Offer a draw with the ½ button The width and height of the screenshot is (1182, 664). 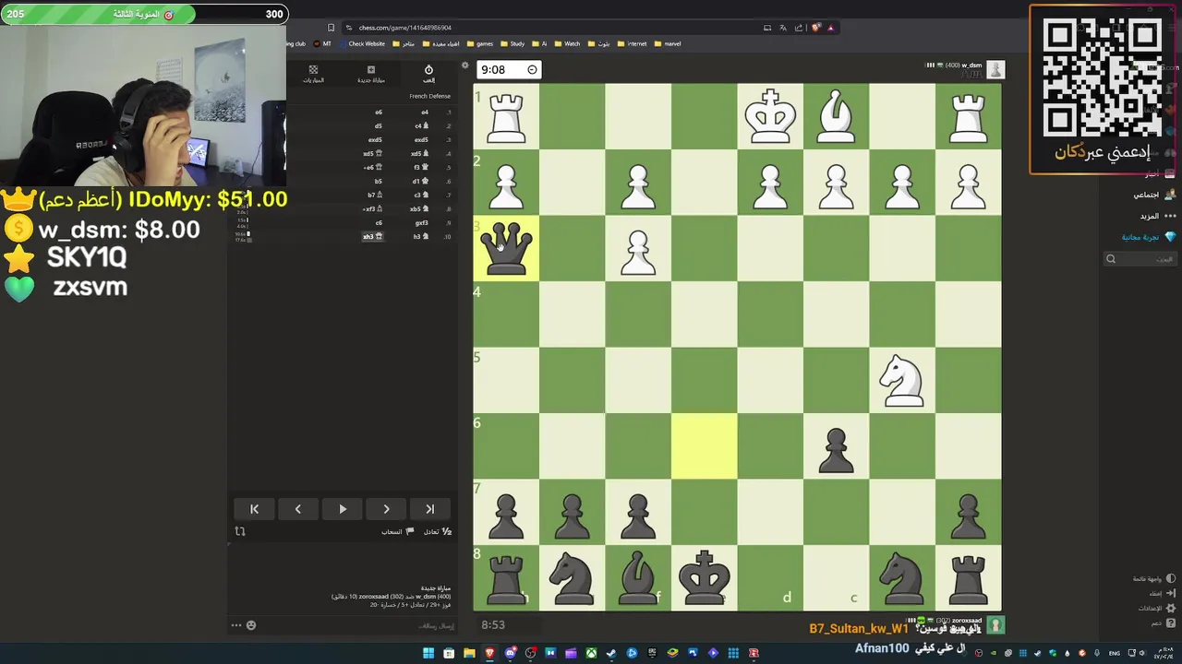[x=438, y=532]
